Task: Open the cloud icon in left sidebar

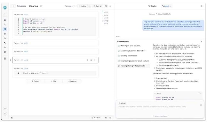Action: (5, 38)
